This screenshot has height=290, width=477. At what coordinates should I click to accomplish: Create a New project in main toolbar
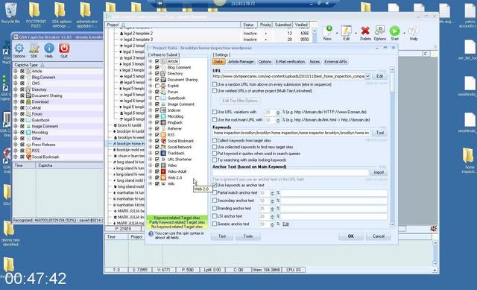(327, 33)
